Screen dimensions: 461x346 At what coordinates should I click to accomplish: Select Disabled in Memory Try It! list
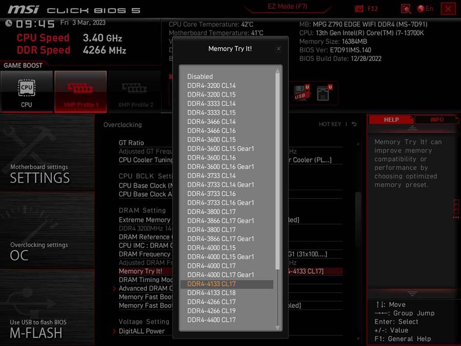200,76
